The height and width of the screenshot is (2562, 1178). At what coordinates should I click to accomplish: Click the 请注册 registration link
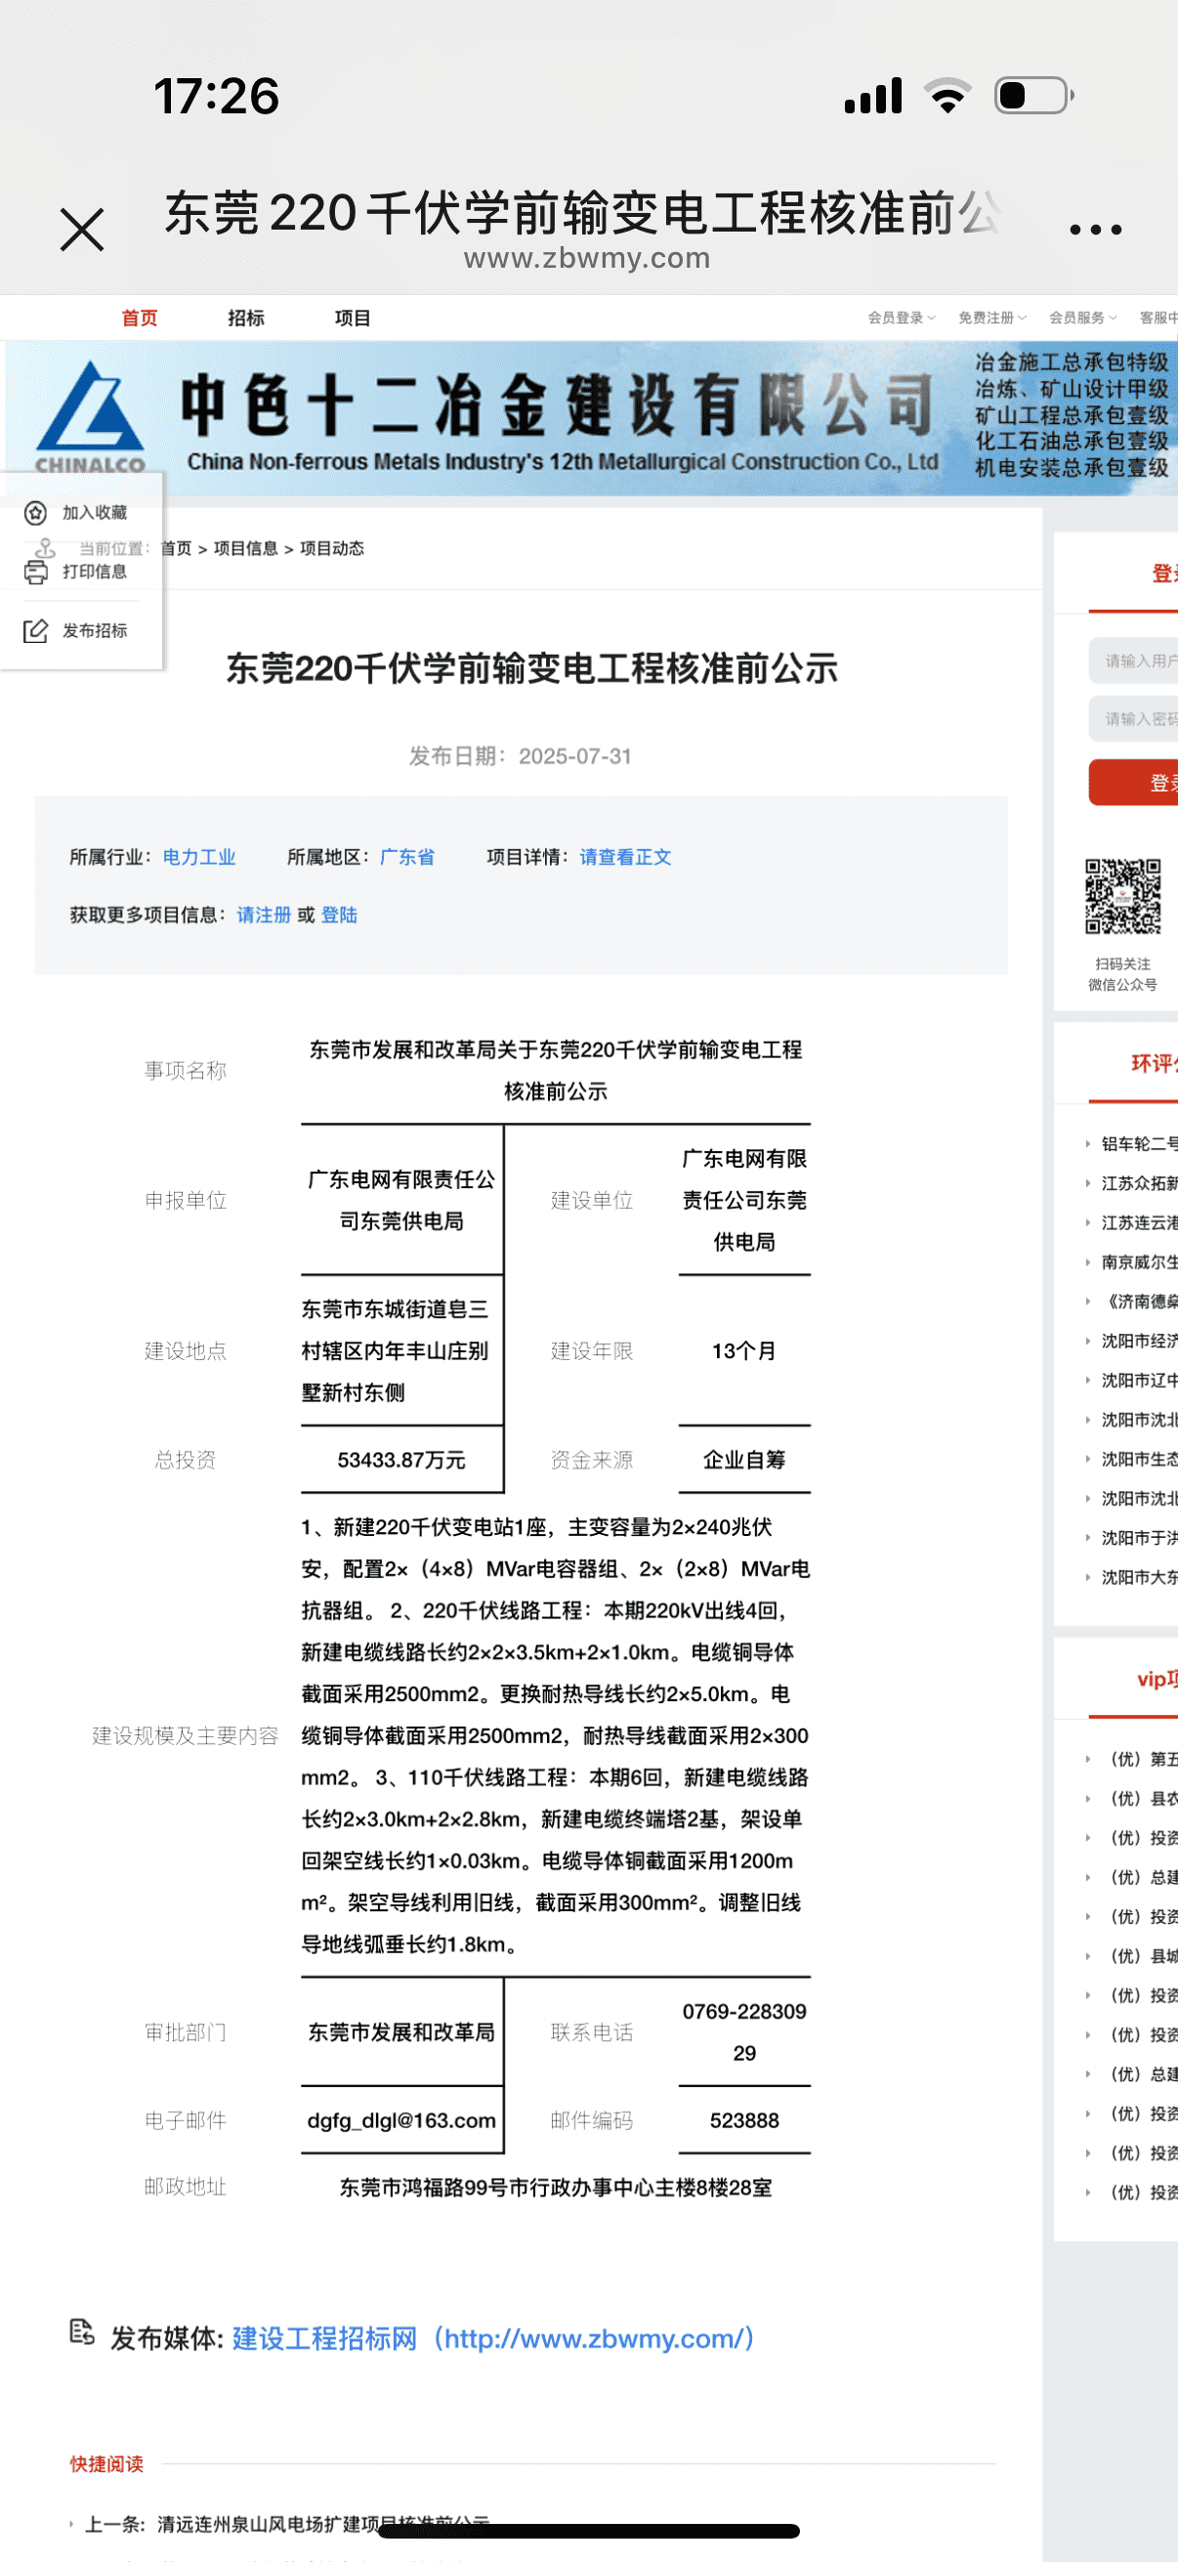264,915
